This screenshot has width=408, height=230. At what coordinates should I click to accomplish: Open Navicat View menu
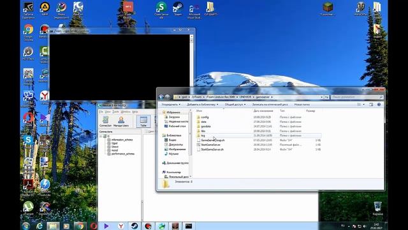(x=108, y=112)
